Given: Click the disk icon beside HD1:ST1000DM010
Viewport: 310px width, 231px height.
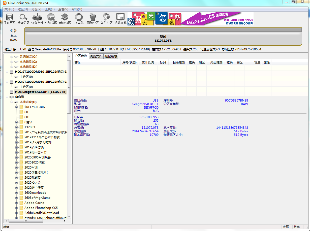Looking at the screenshot, I should pyautogui.click(x=12, y=72).
